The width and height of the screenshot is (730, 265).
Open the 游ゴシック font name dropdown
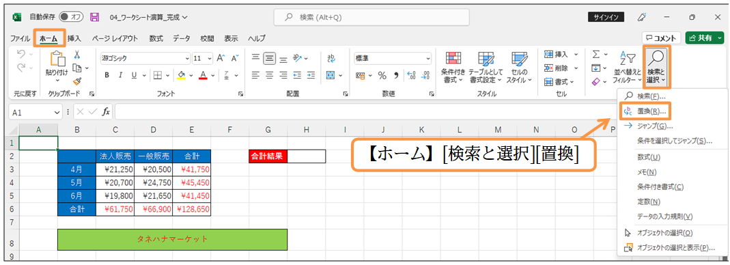pyautogui.click(x=188, y=59)
